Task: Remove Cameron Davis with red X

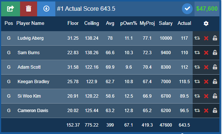Action: (x=206, y=111)
